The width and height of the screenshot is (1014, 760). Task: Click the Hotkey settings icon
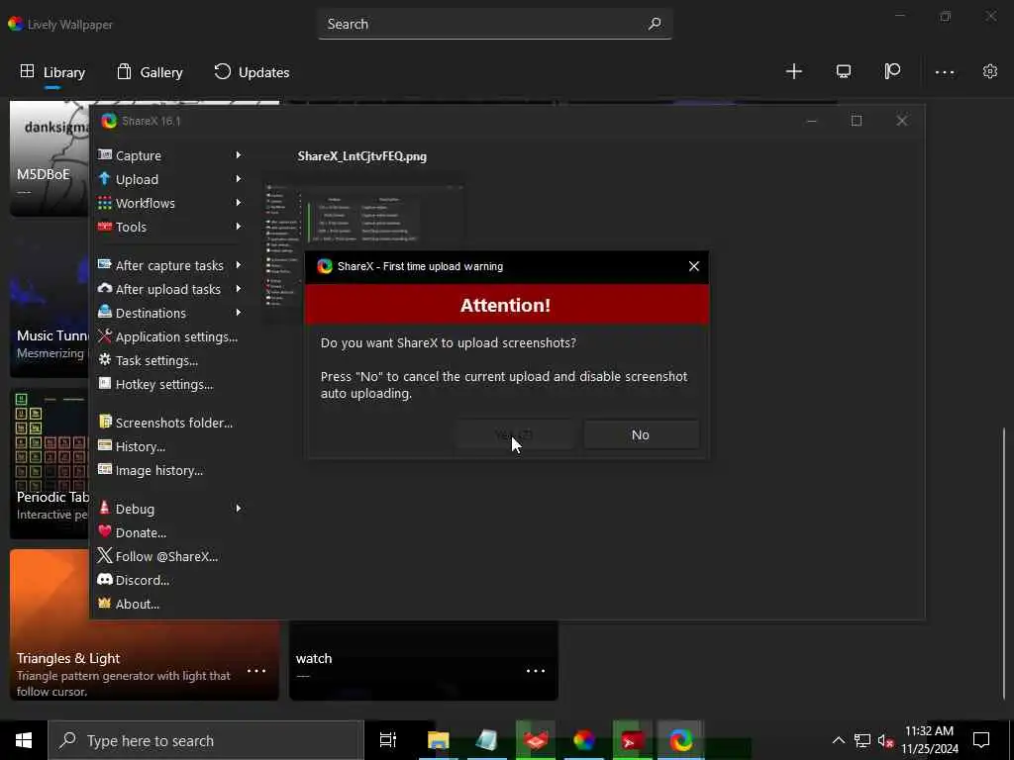click(105, 383)
